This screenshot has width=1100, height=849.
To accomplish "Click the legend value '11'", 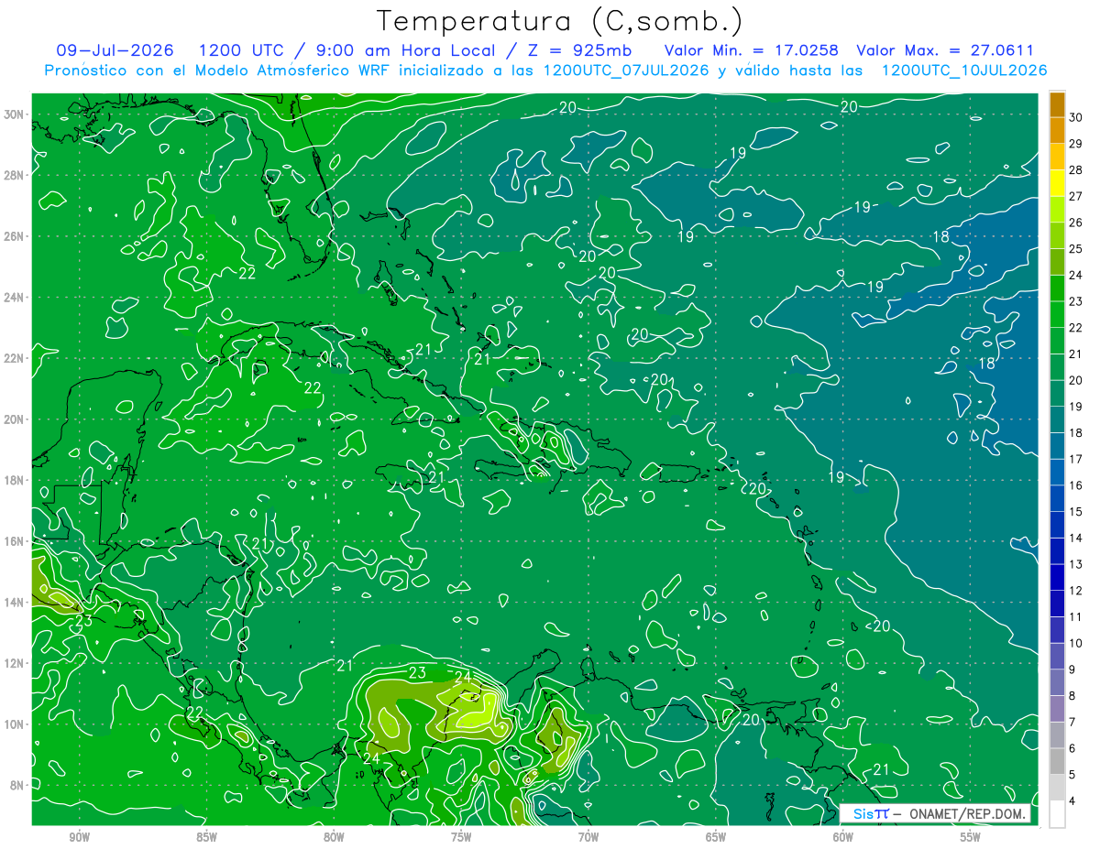I will tap(1075, 616).
